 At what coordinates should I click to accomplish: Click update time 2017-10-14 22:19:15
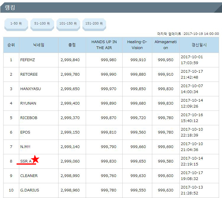[x=192, y=161]
